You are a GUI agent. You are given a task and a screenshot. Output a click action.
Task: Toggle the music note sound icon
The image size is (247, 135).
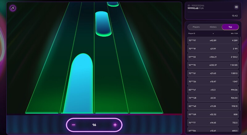(13, 8)
